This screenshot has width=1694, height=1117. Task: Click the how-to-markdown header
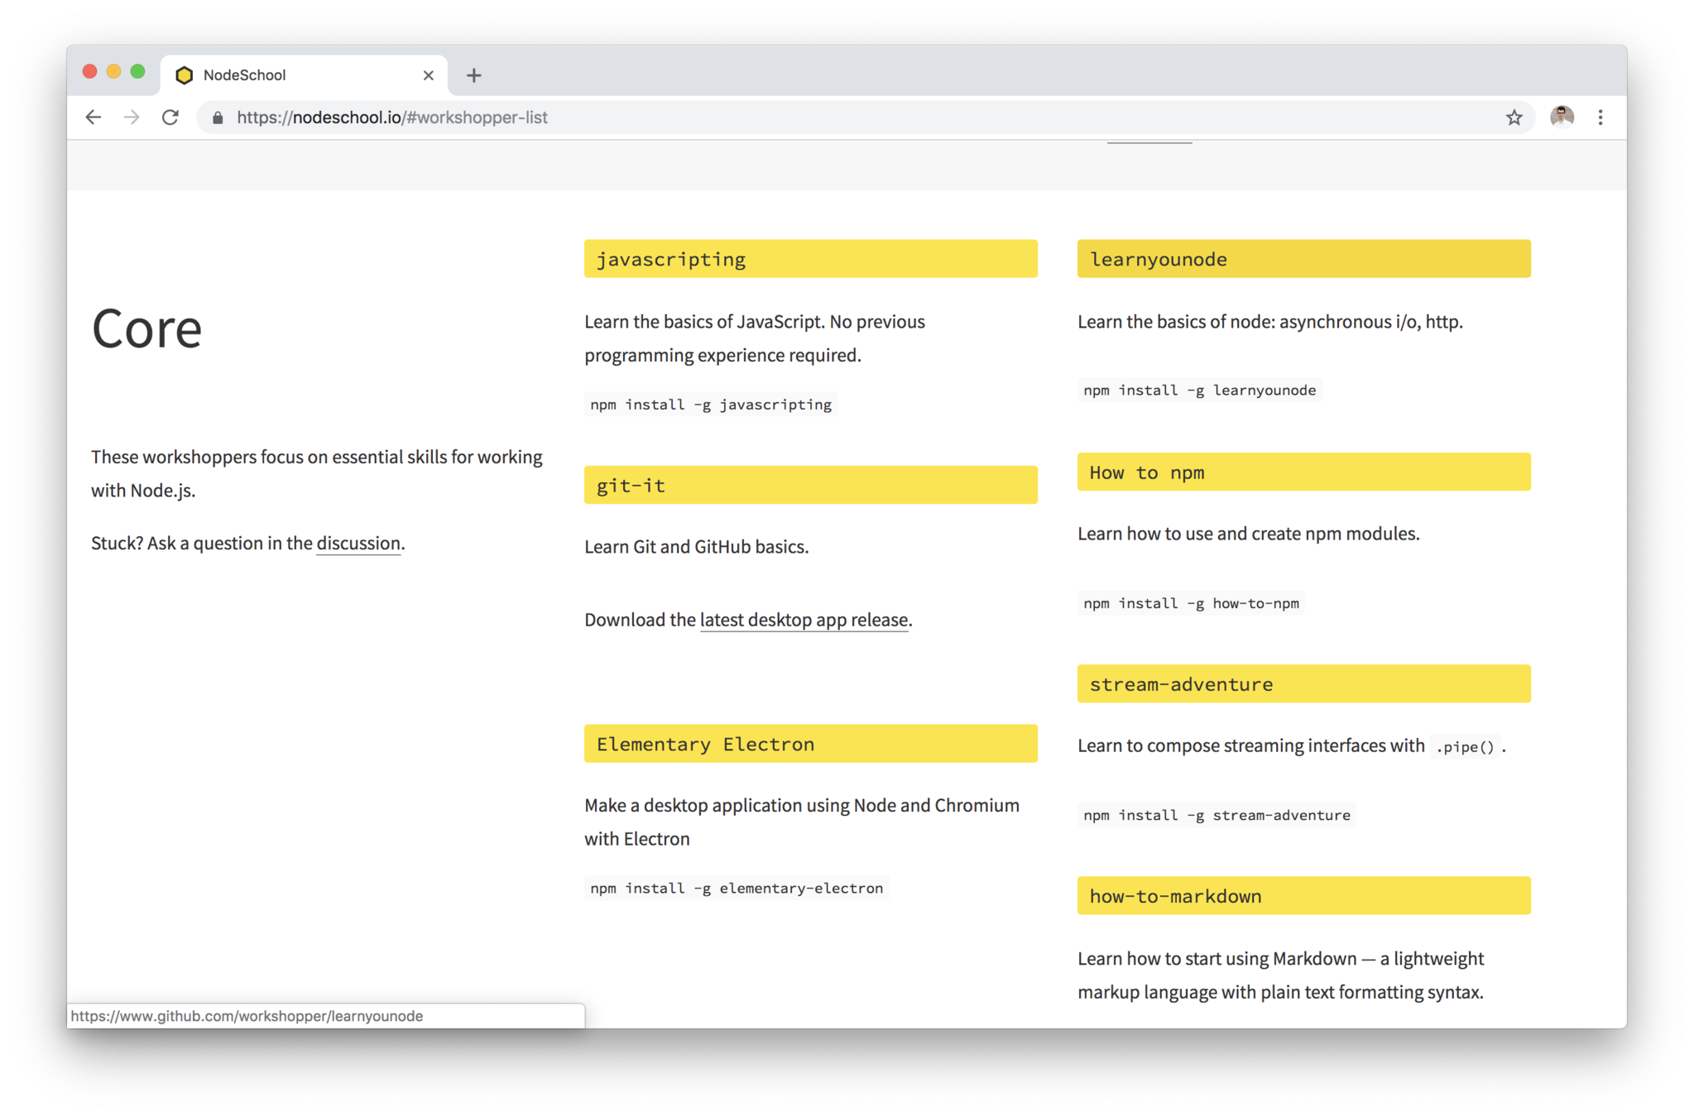pyautogui.click(x=1303, y=895)
